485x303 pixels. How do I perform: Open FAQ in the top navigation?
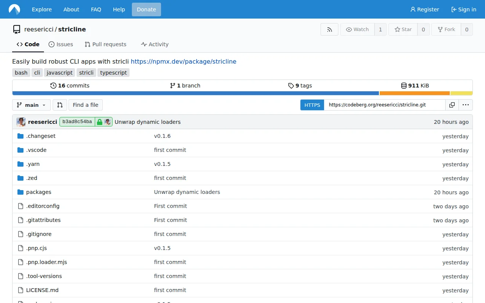click(x=96, y=9)
